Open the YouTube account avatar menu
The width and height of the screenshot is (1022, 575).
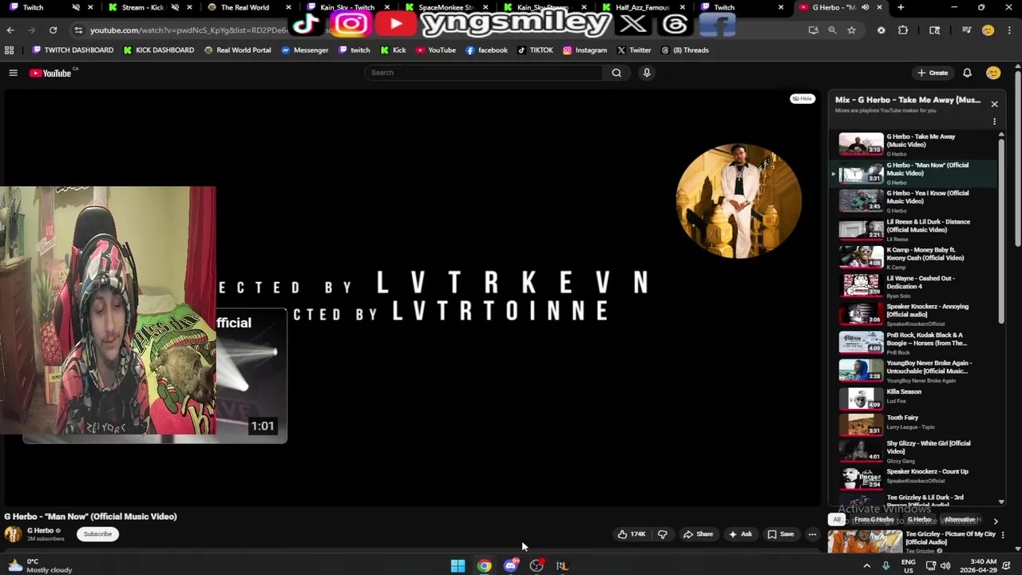coord(993,73)
